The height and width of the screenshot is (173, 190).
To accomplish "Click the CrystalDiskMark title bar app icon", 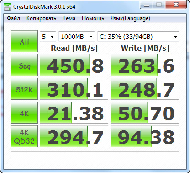I will [x=7, y=6].
